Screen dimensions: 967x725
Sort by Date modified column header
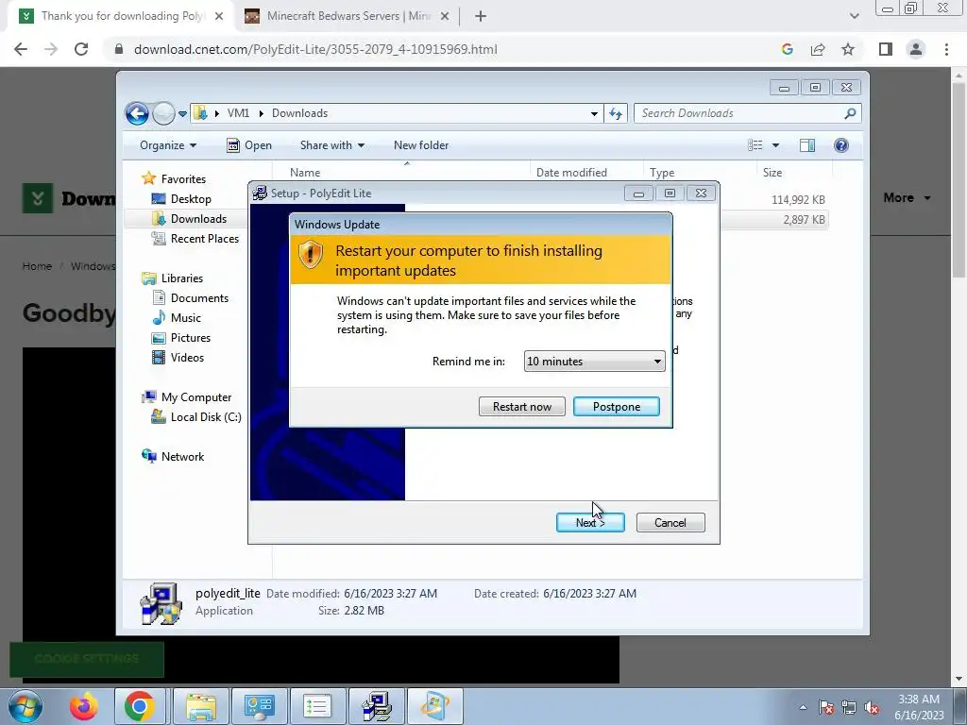tap(571, 173)
